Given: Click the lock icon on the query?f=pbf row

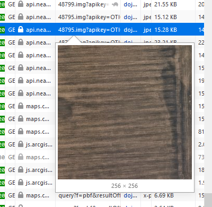Looking at the screenshot, I should click(21, 195).
